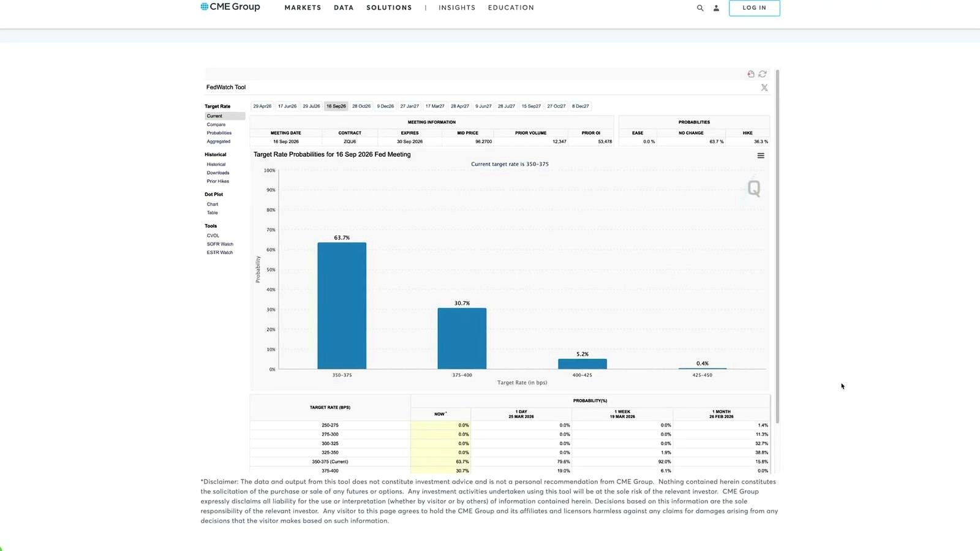Select the 9 Dec26 meeting tab
This screenshot has height=551, width=980.
pyautogui.click(x=385, y=107)
